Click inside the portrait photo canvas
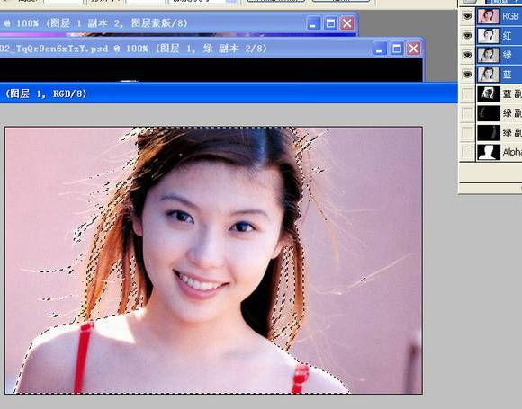The height and width of the screenshot is (409, 522). click(213, 260)
